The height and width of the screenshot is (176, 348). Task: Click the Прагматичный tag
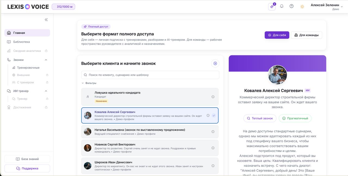coord(295,118)
